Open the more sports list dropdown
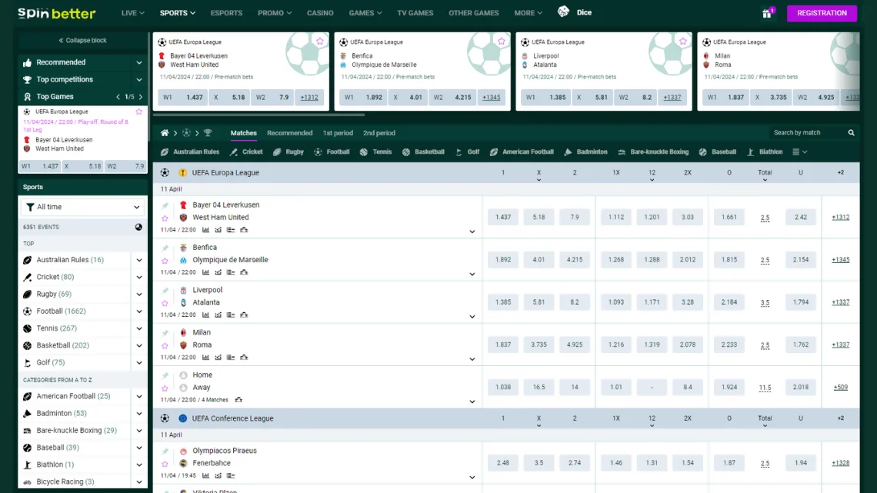Screen dimensions: 877x493 [x=800, y=152]
